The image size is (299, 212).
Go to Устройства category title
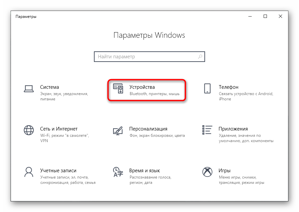[142, 87]
